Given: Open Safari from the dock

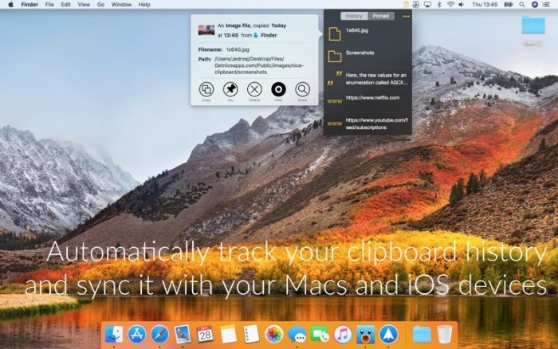Looking at the screenshot, I should click(x=159, y=335).
